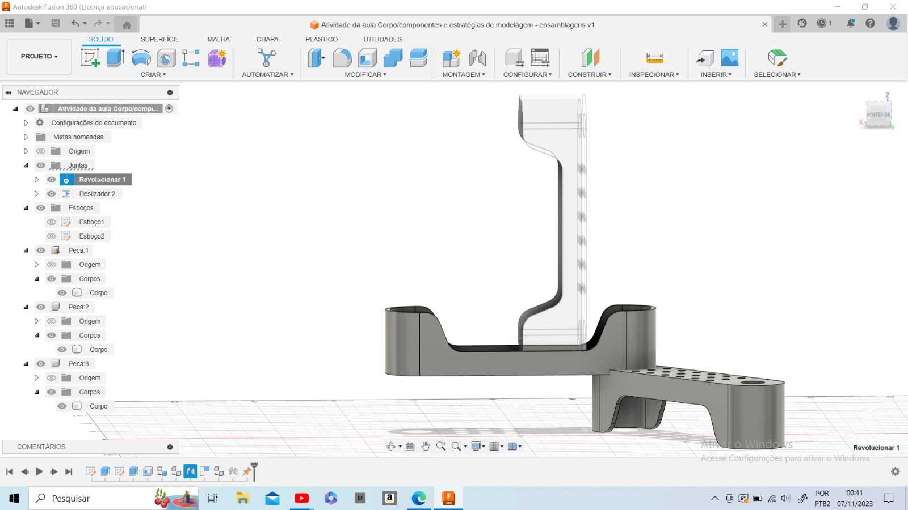Play the design timeline
Image resolution: width=908 pixels, height=510 pixels.
click(x=39, y=471)
